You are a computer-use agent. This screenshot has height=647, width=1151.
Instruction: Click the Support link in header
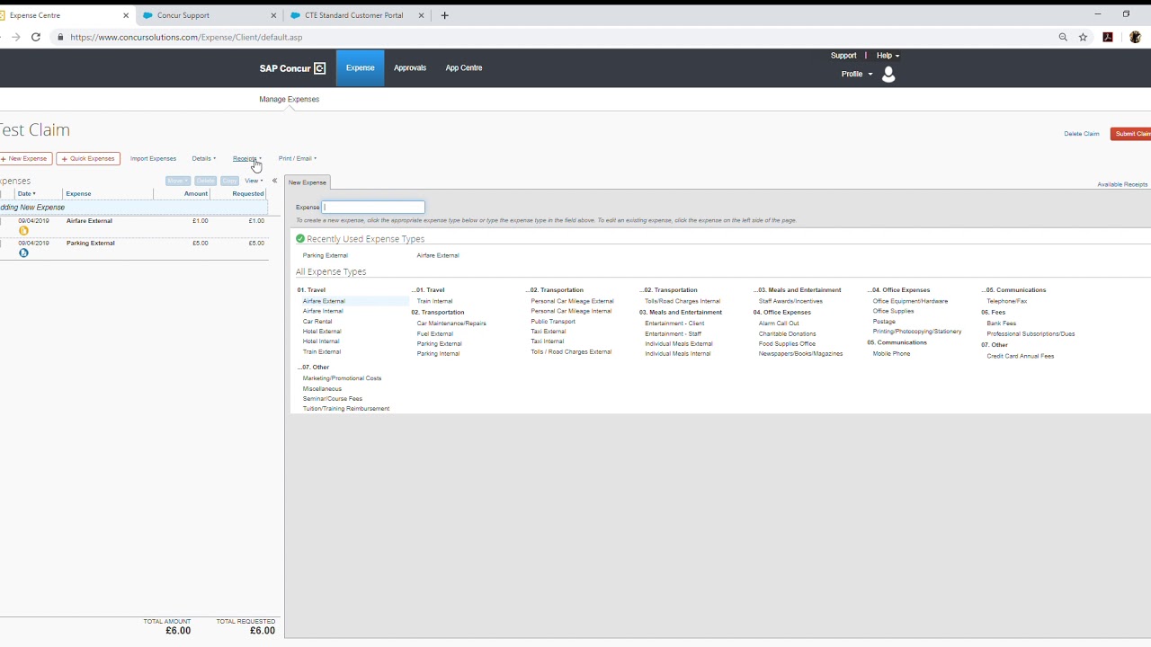843,56
